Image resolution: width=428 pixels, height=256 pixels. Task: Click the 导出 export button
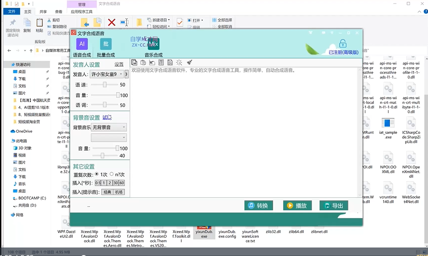pyautogui.click(x=334, y=205)
